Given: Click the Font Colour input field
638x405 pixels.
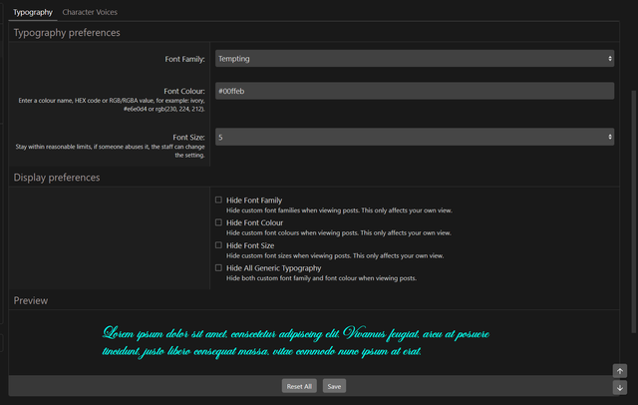Looking at the screenshot, I should point(415,91).
